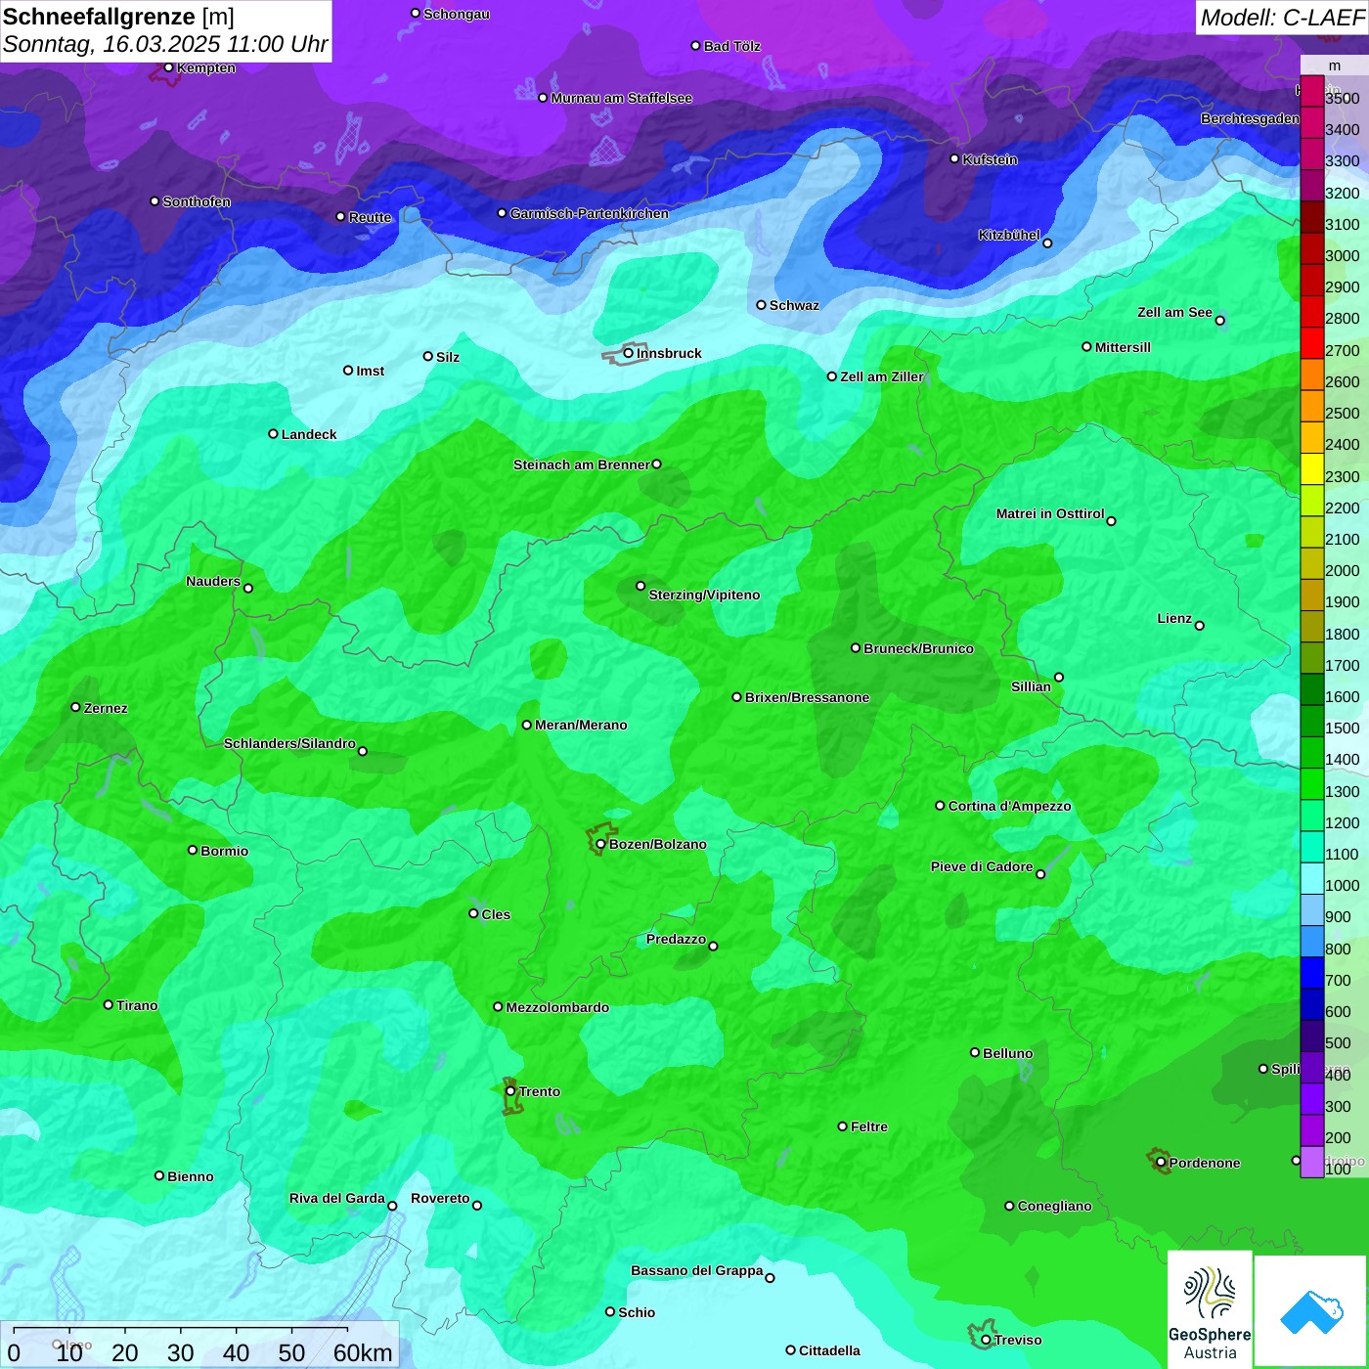Click the Mittersill label
The image size is (1369, 1369).
tap(1123, 347)
